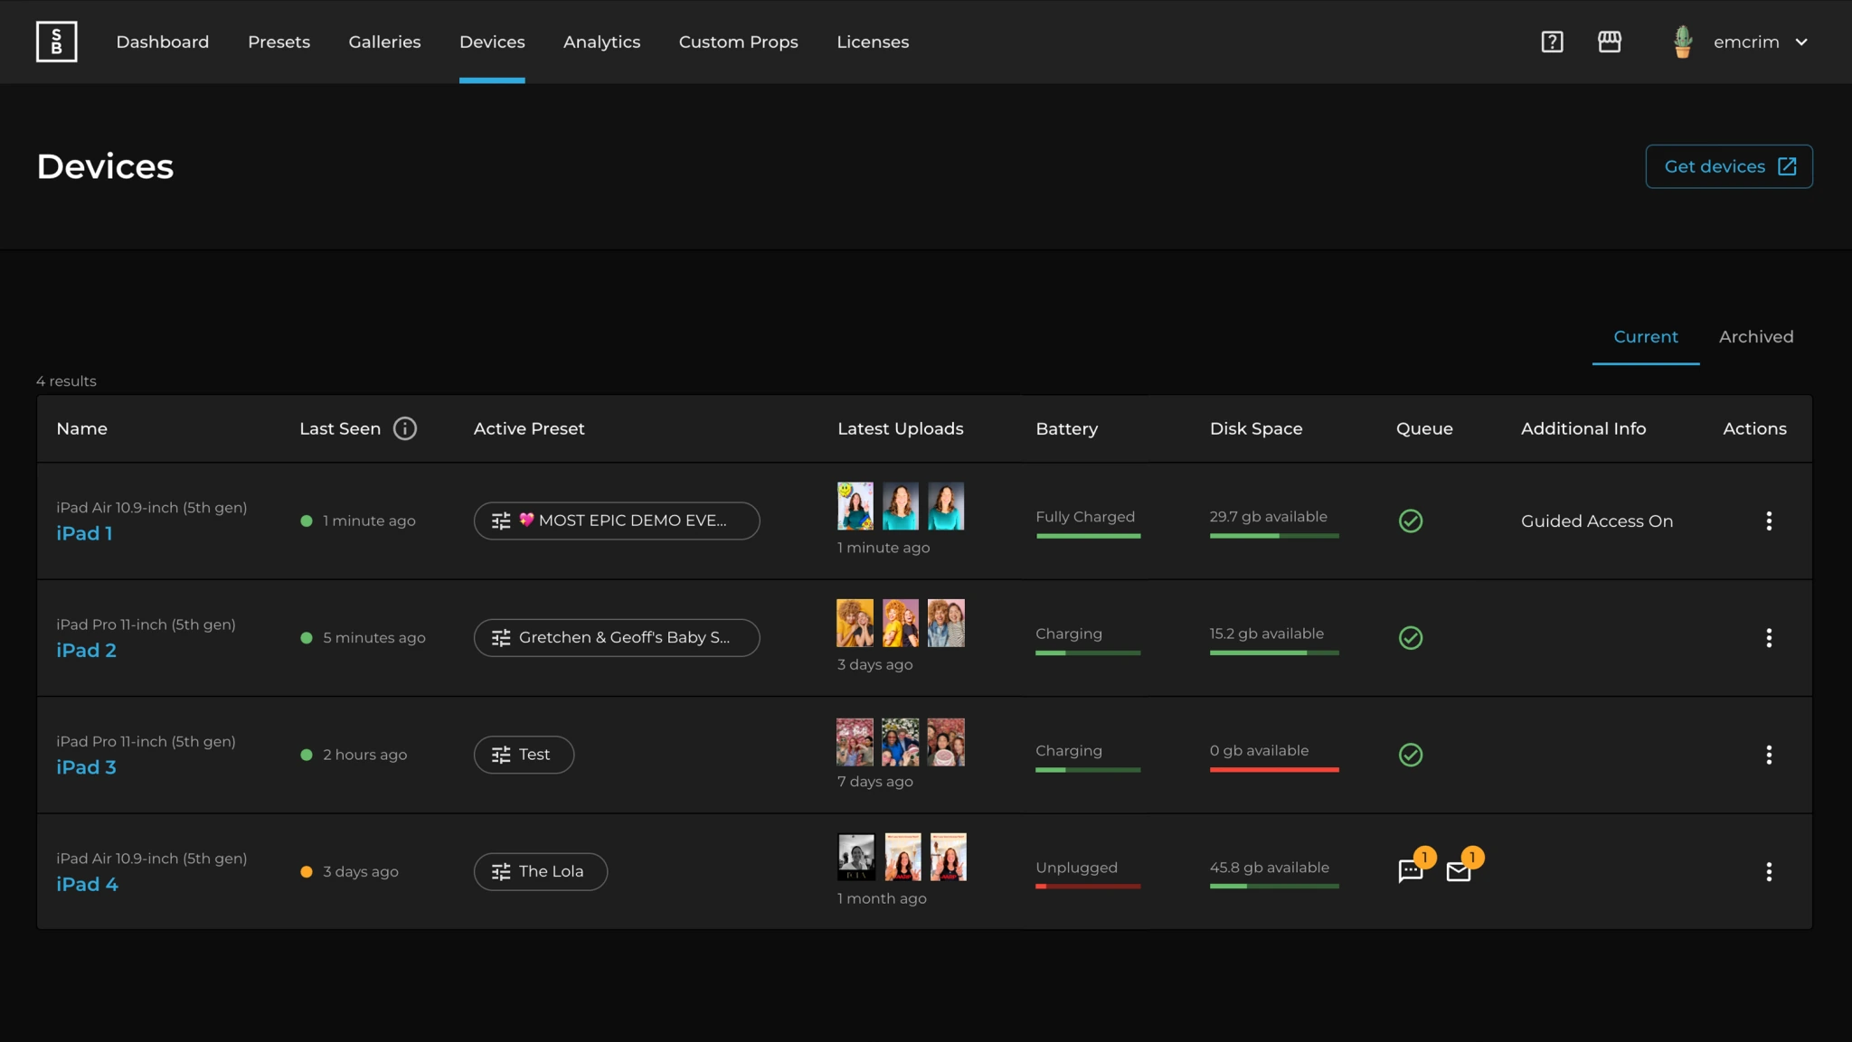Open actions menu for iPad 2

(x=1769, y=638)
